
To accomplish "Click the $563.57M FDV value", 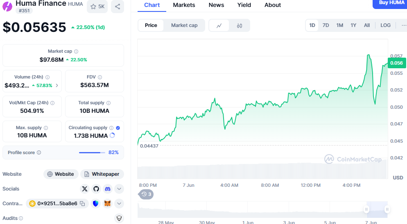I will click(95, 85).
